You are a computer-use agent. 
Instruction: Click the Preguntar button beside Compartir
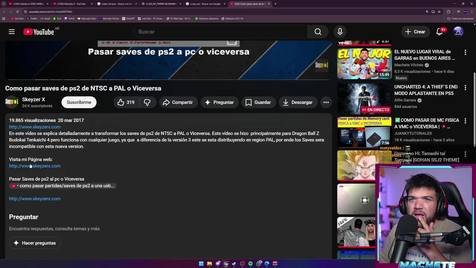219,102
